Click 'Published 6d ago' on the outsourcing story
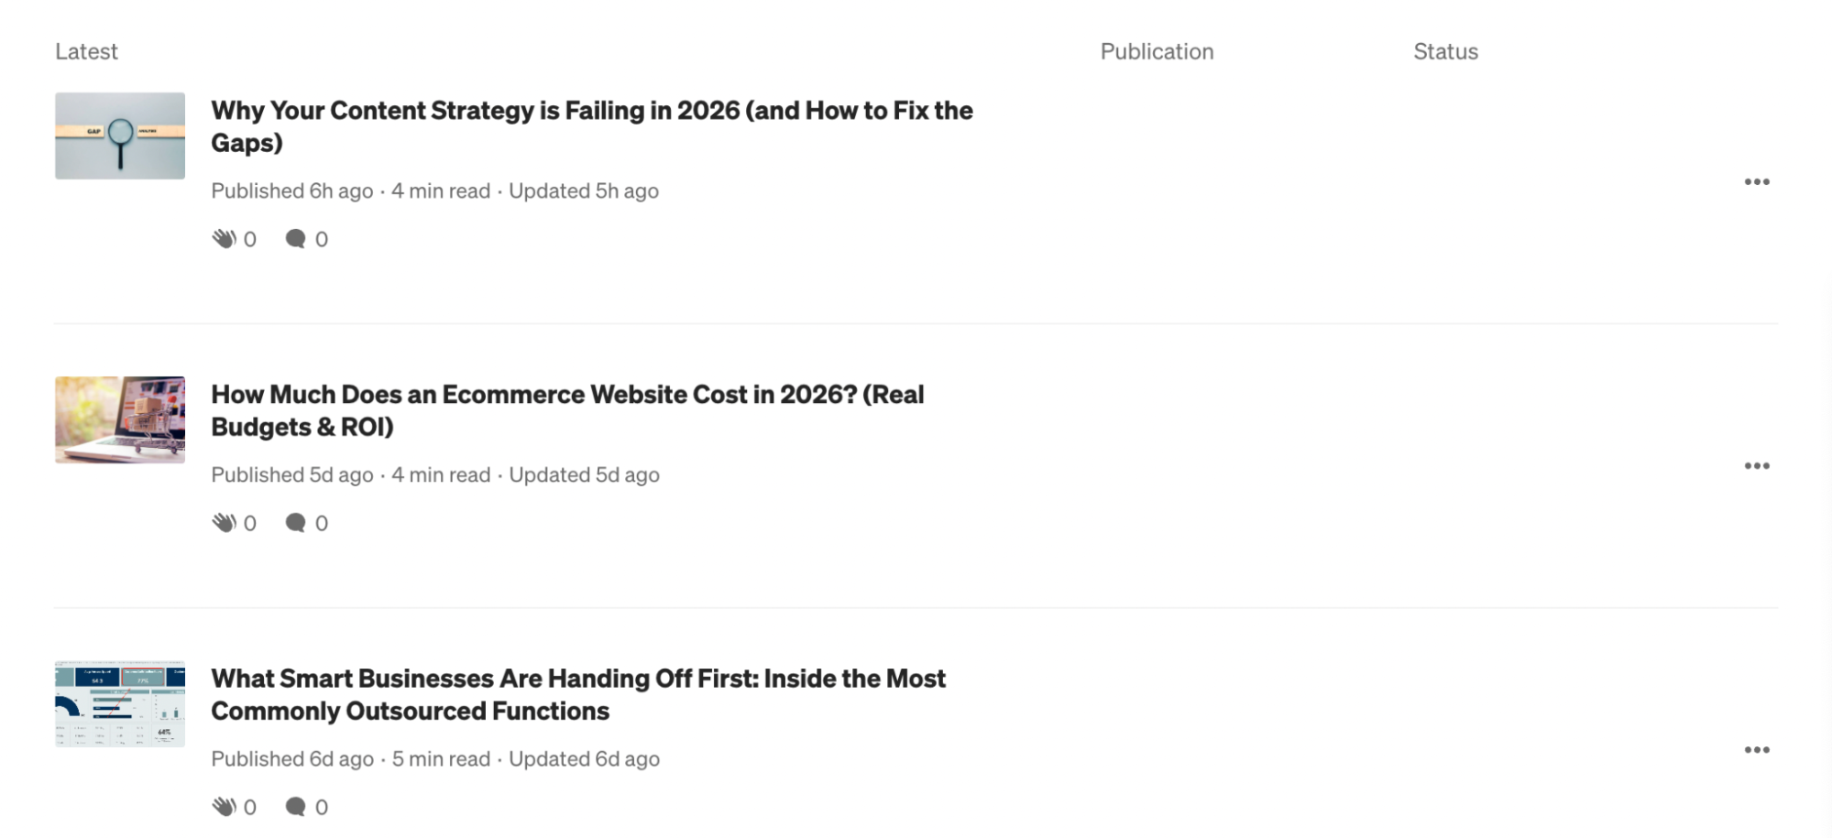The image size is (1832, 838). (x=291, y=758)
